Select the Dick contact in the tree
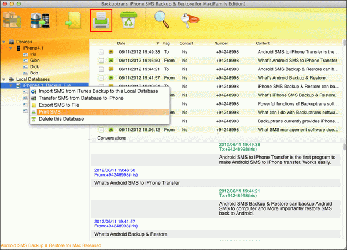Viewport: 347px width, 250px height. click(35, 67)
